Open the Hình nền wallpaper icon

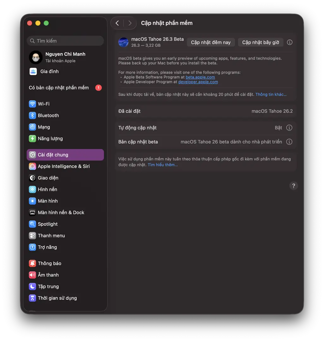(33, 189)
